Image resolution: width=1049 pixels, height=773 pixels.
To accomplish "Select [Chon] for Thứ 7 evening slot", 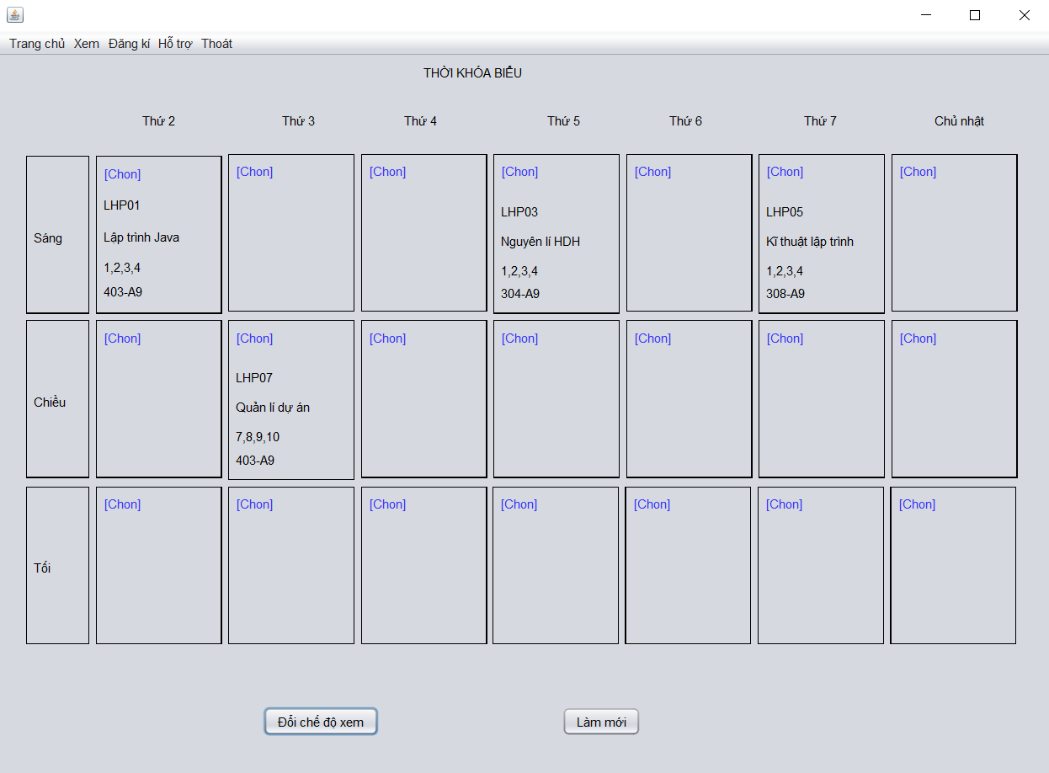I will (784, 504).
